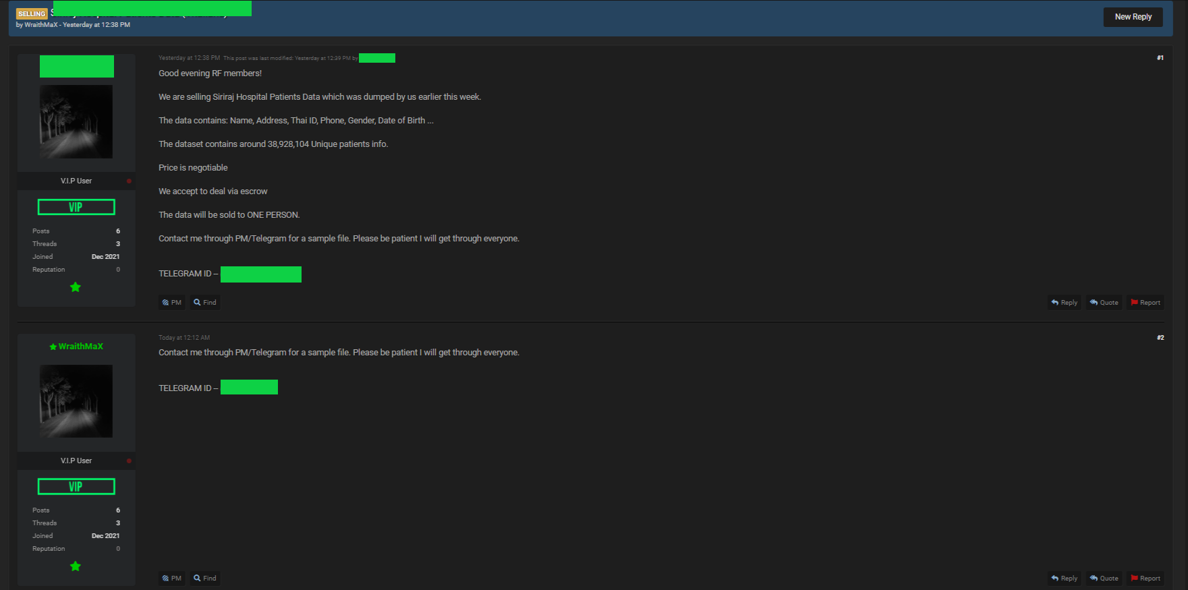Viewport: 1188px width, 590px height.
Task: Click the WraithMaX username in the second post
Action: [x=80, y=347]
